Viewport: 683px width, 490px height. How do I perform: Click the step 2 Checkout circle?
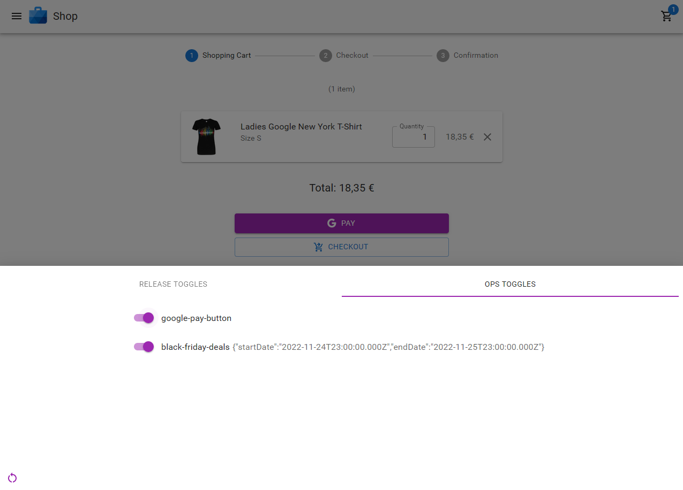click(x=326, y=56)
